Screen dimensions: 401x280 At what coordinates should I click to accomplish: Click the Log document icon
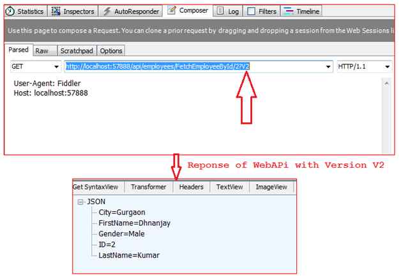pos(220,11)
